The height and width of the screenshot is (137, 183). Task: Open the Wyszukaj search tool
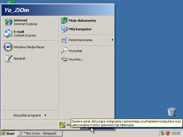(87, 51)
